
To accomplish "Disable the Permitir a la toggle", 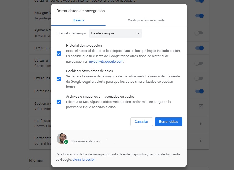I will point(199,91).
